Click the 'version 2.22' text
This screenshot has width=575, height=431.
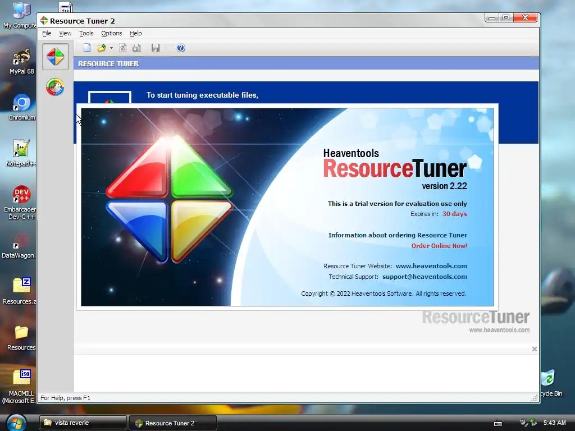click(444, 186)
